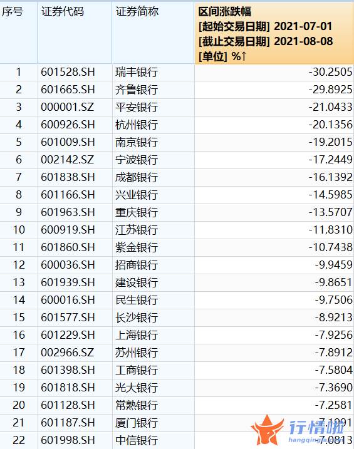Select the value -11.8310
The image size is (354, 449).
(x=331, y=230)
